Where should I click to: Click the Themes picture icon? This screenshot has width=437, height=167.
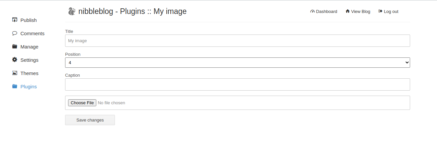(15, 73)
